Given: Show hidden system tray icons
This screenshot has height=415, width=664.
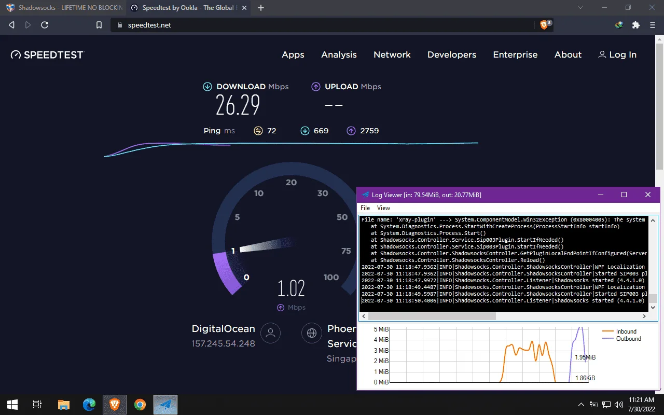Looking at the screenshot, I should 582,405.
